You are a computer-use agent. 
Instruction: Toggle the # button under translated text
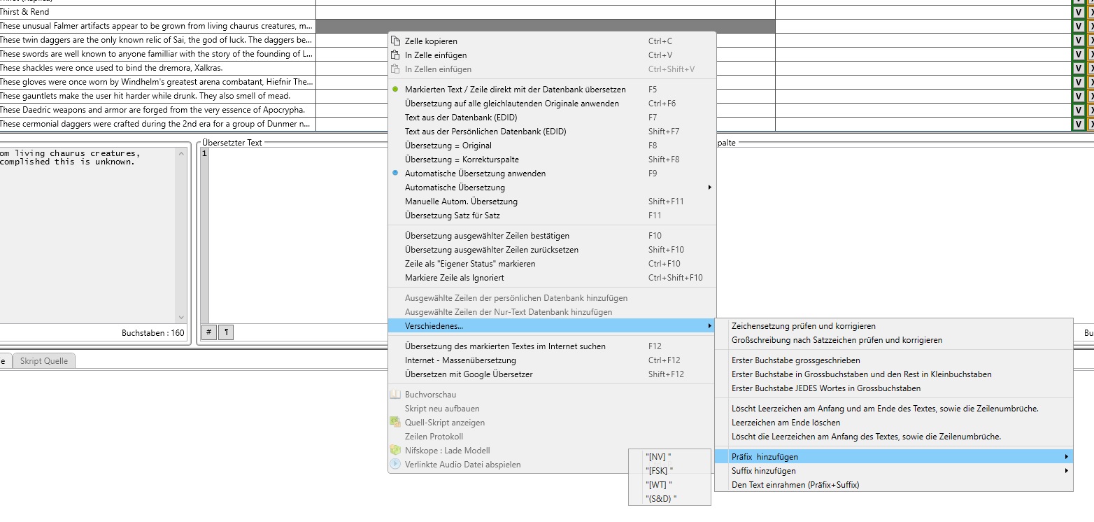point(208,333)
